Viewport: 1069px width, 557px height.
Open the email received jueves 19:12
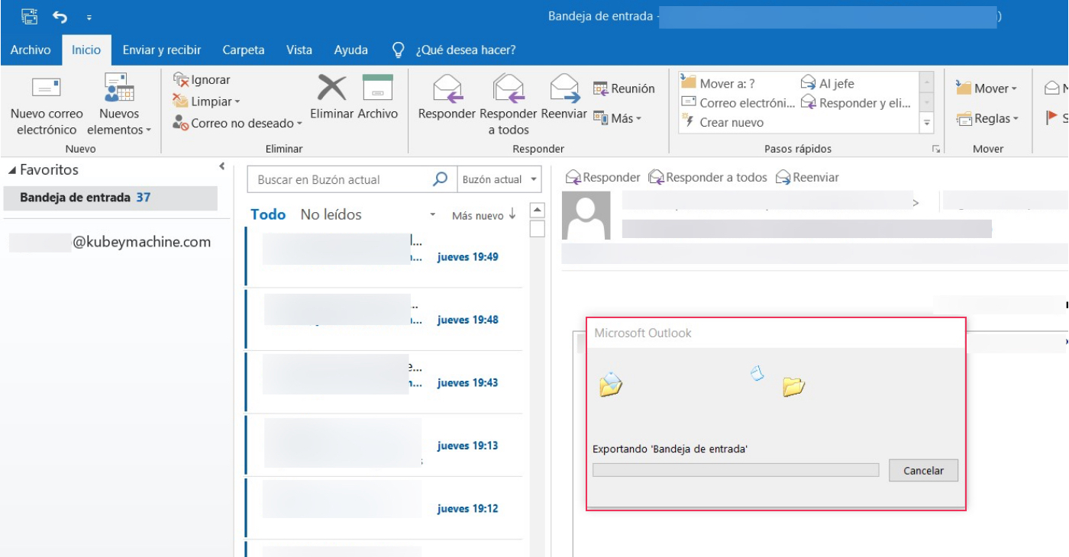pyautogui.click(x=383, y=509)
